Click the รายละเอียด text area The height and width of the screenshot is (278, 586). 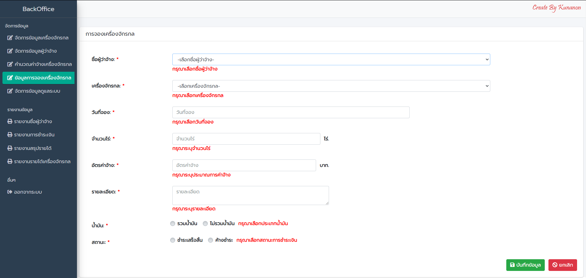coord(250,195)
